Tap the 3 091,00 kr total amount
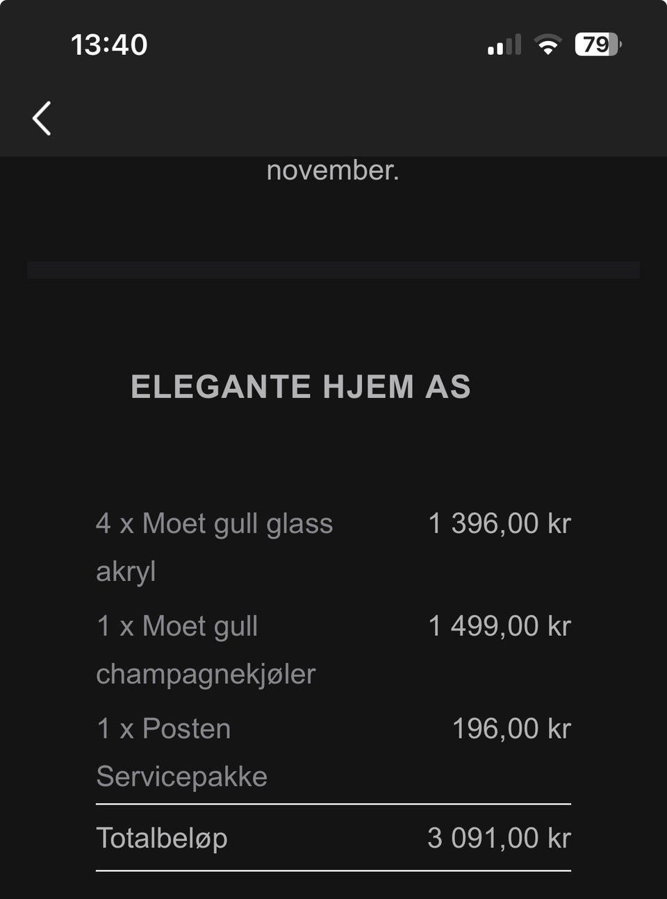 499,838
